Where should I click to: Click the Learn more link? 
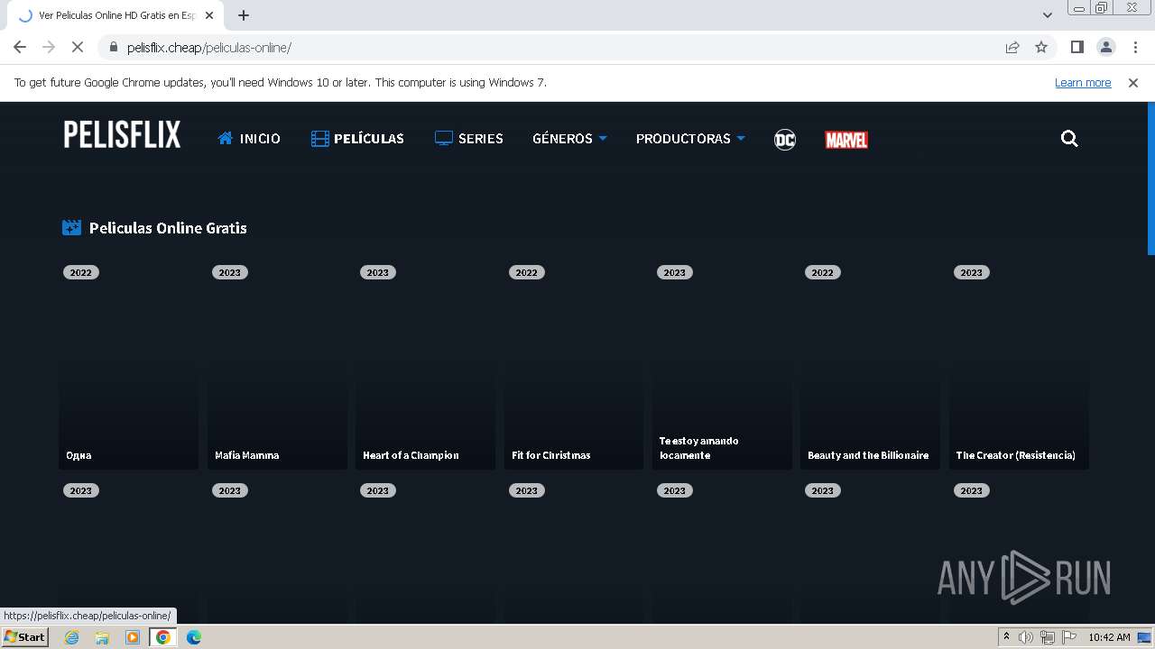(x=1083, y=82)
